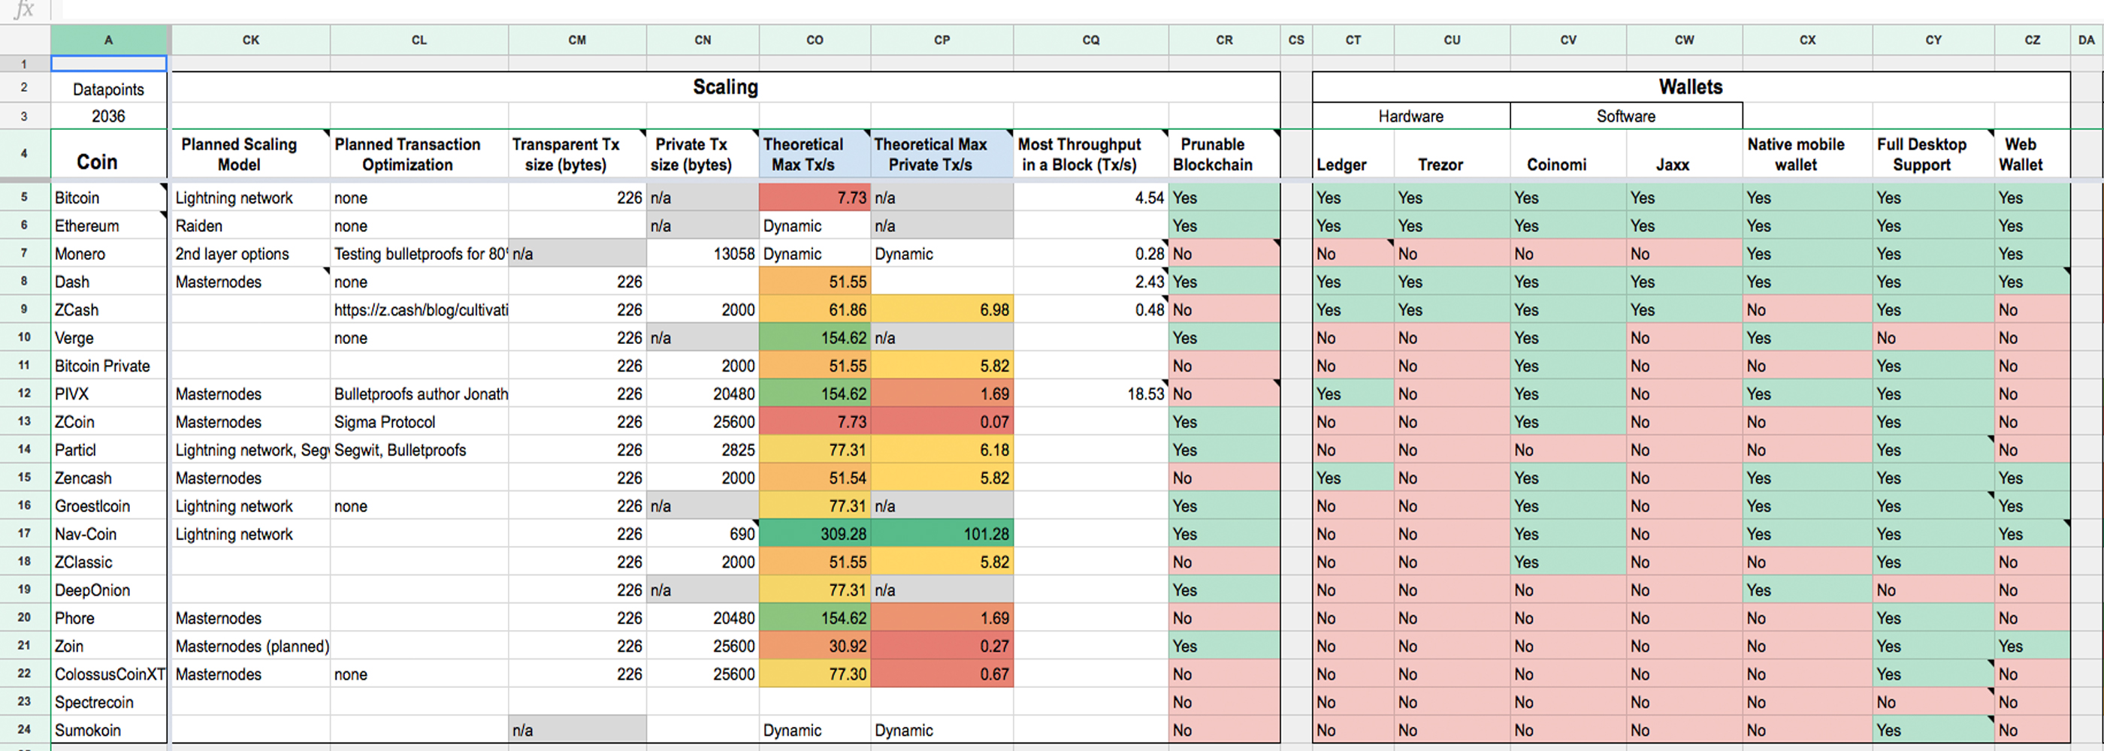Click 0.07 private Tx/s in ZCoin row
This screenshot has height=751, width=2104.
click(942, 422)
